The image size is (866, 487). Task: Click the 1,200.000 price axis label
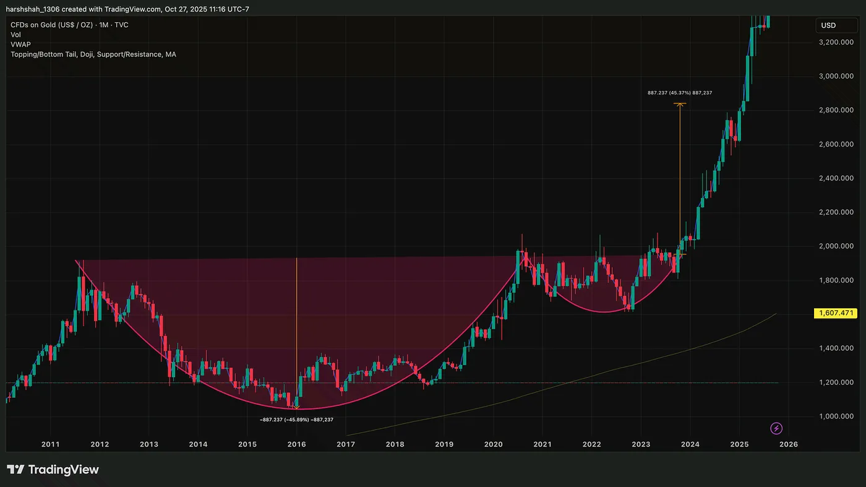click(x=836, y=382)
